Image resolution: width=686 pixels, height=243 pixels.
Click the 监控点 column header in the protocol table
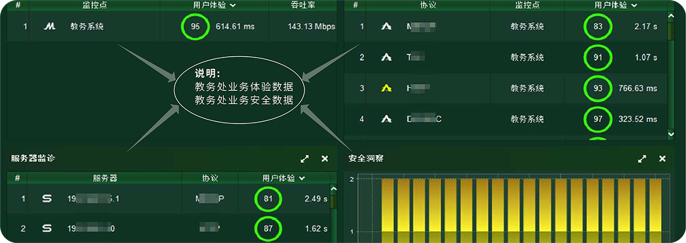pos(527,5)
